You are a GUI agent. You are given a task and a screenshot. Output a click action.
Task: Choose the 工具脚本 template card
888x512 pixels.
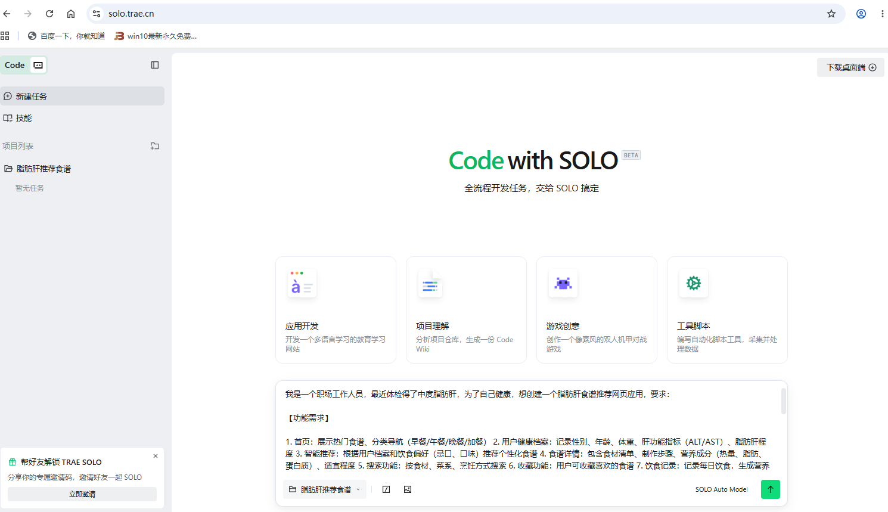click(x=727, y=310)
